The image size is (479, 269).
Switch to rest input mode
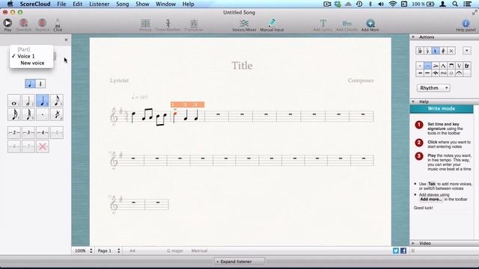tap(40, 84)
